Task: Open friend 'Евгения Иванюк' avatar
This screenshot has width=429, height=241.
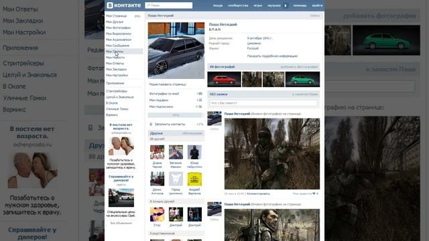Action: [176, 152]
